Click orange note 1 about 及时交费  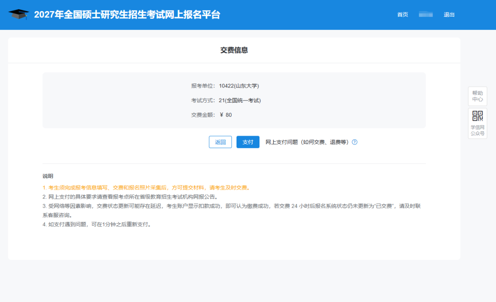tap(147, 187)
